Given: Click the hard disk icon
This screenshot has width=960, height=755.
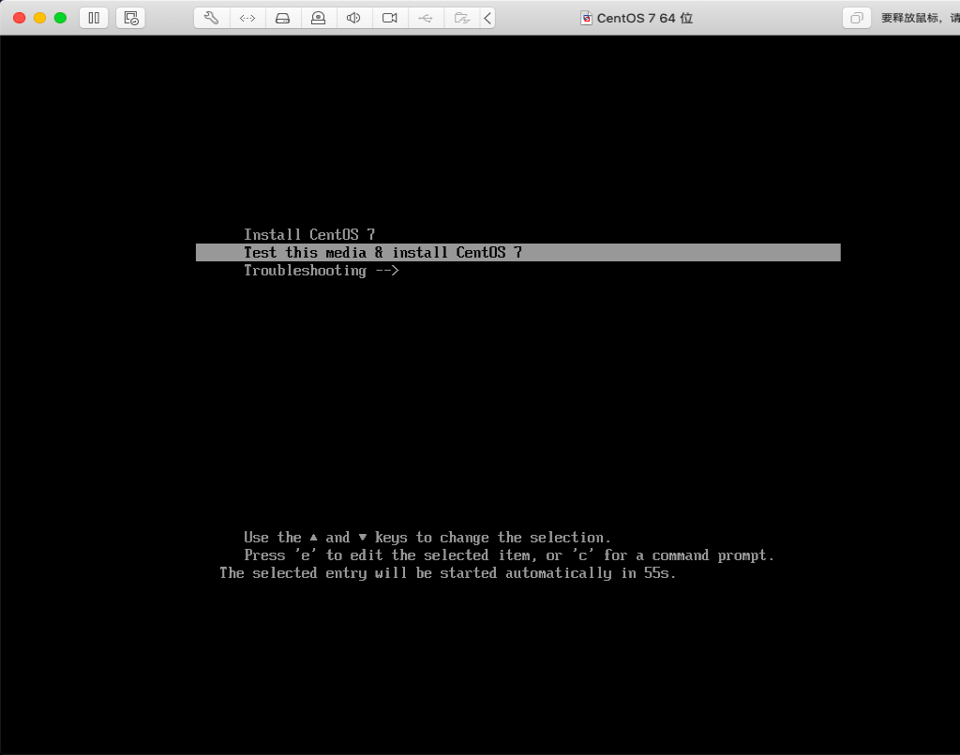Looking at the screenshot, I should (283, 18).
